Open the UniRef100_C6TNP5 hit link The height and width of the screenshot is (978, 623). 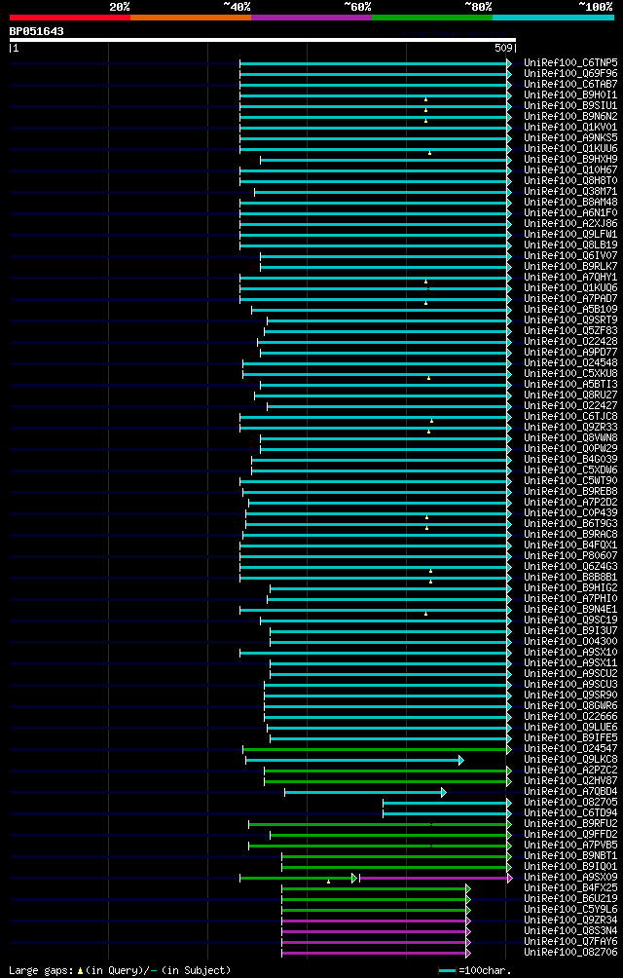point(570,63)
